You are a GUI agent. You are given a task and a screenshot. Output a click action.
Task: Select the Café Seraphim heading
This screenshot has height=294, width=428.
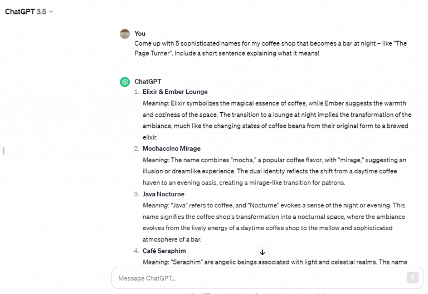click(x=164, y=251)
